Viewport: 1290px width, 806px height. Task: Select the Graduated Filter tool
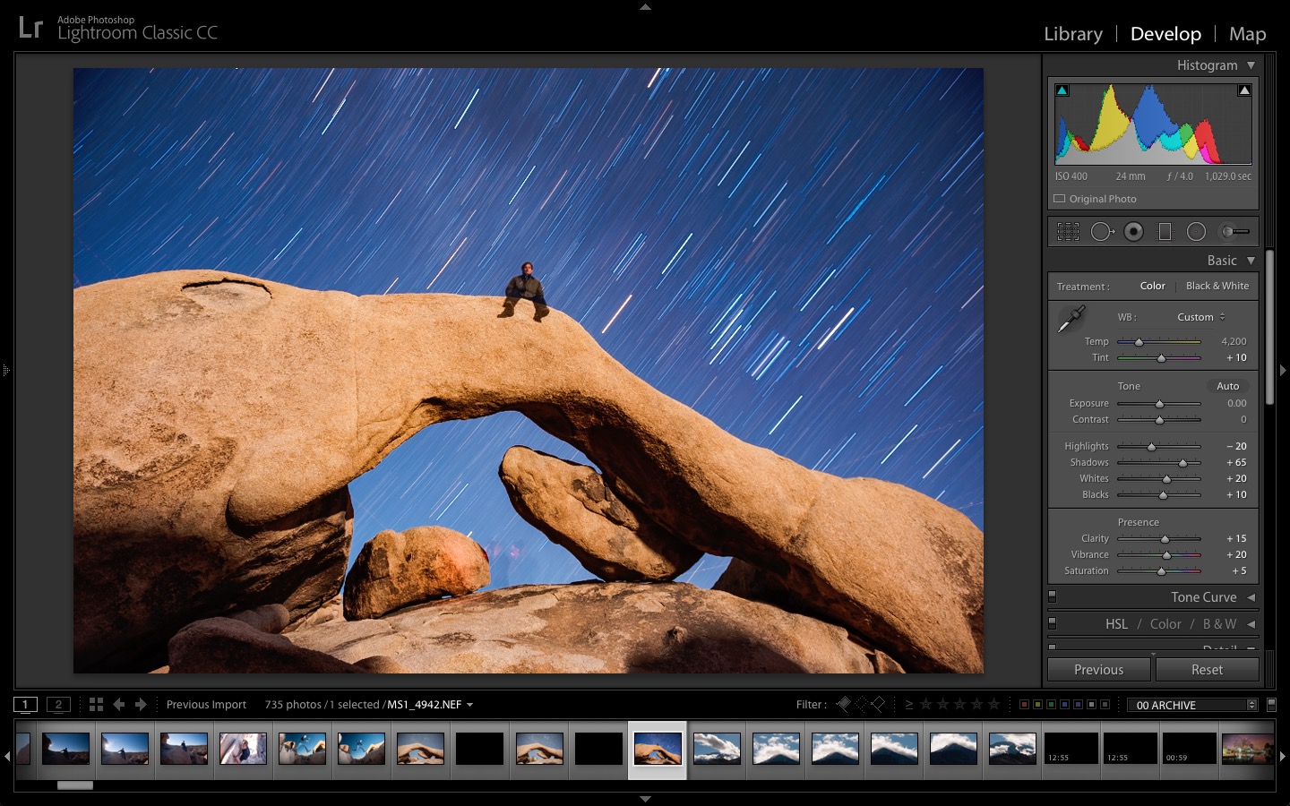coord(1165,231)
